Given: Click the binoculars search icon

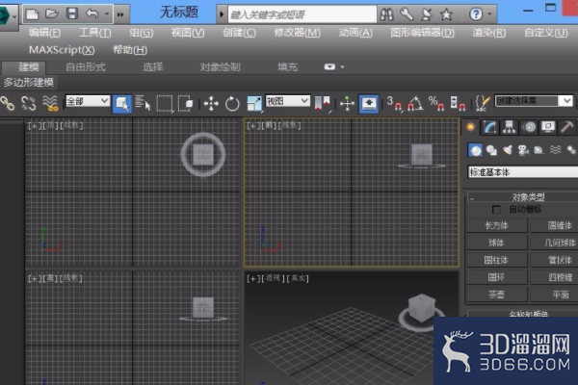Looking at the screenshot, I should coord(386,14).
